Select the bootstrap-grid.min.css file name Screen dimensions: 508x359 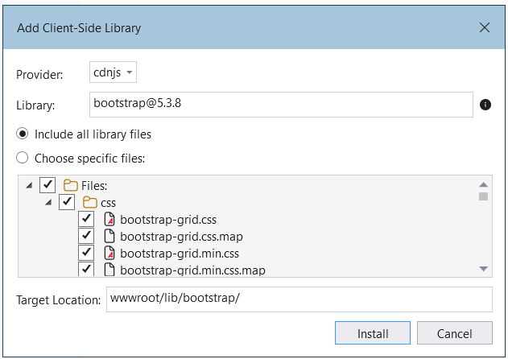point(180,254)
